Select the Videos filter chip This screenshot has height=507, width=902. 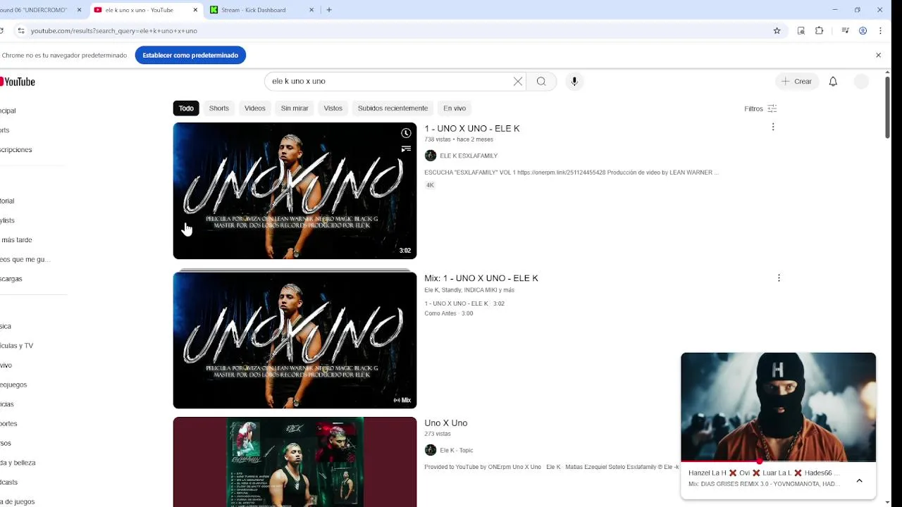(x=254, y=108)
